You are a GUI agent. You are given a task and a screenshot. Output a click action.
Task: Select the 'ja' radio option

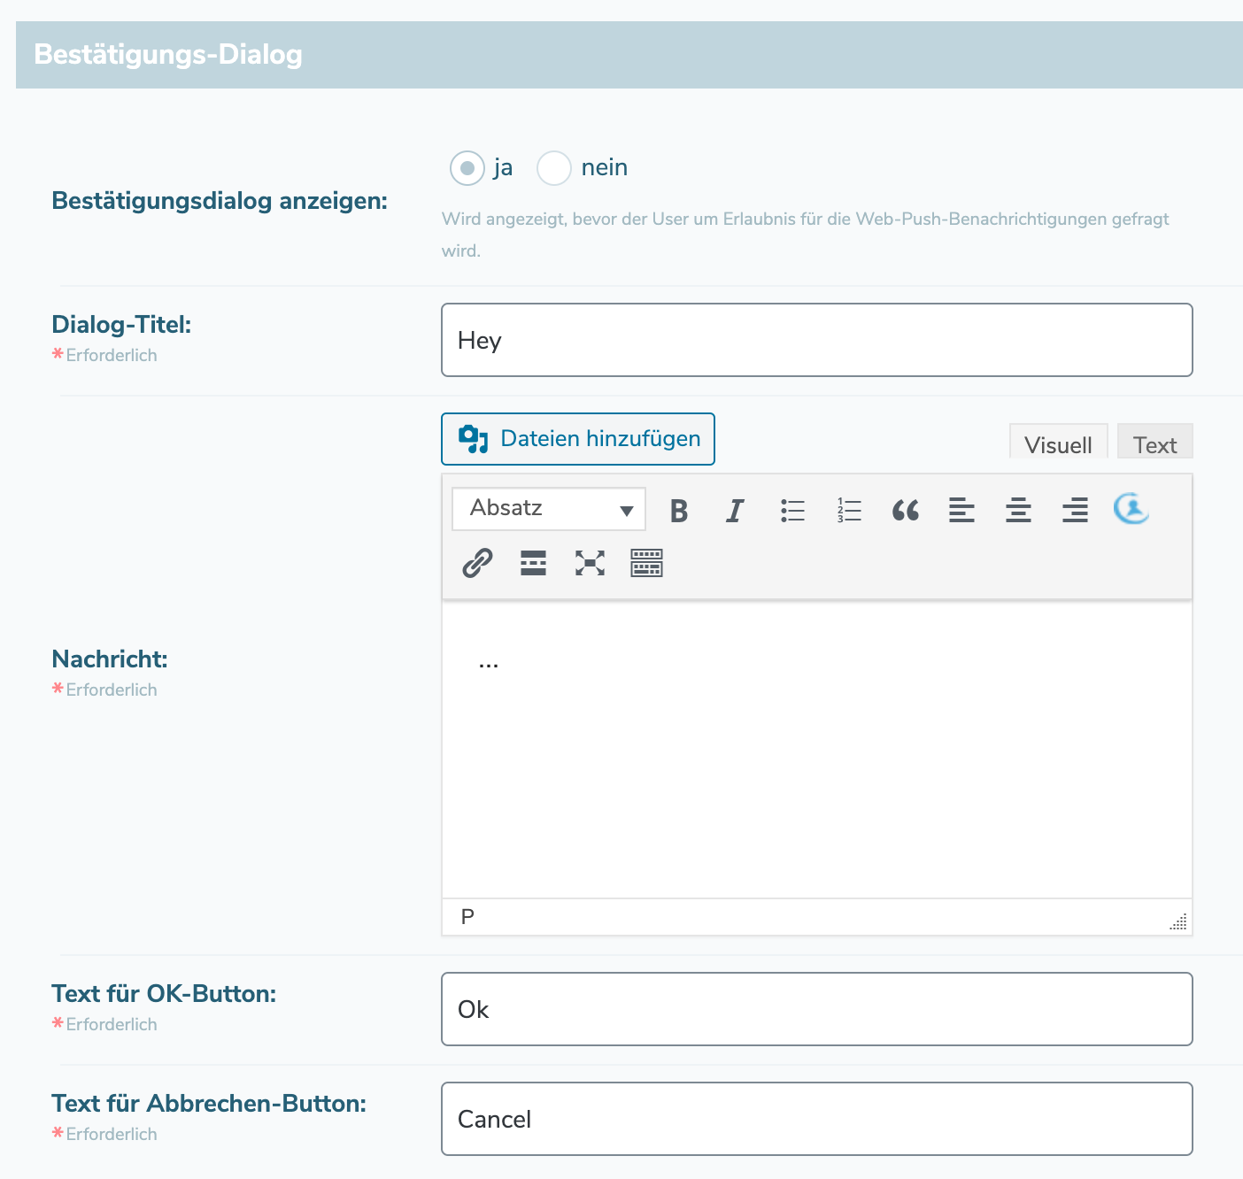[x=467, y=168]
